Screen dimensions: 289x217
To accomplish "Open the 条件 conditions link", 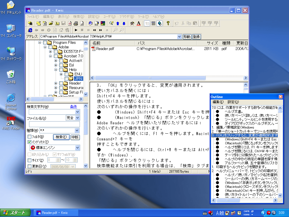I will (x=74, y=107).
